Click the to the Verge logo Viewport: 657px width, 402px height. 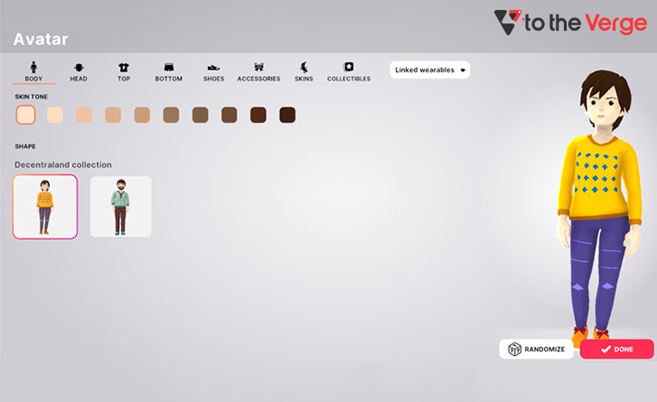(570, 23)
